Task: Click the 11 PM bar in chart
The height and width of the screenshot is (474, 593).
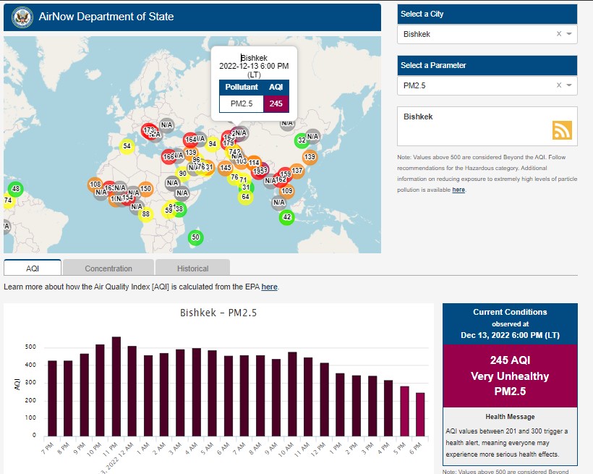Action: point(116,386)
